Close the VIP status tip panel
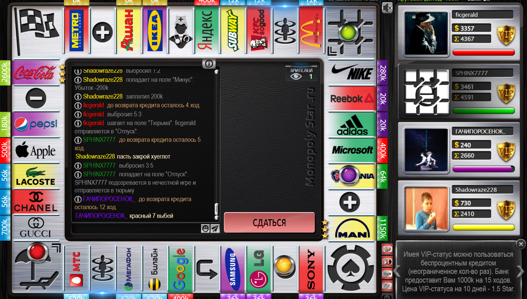Screen dimensions: 527x299 (521, 244)
